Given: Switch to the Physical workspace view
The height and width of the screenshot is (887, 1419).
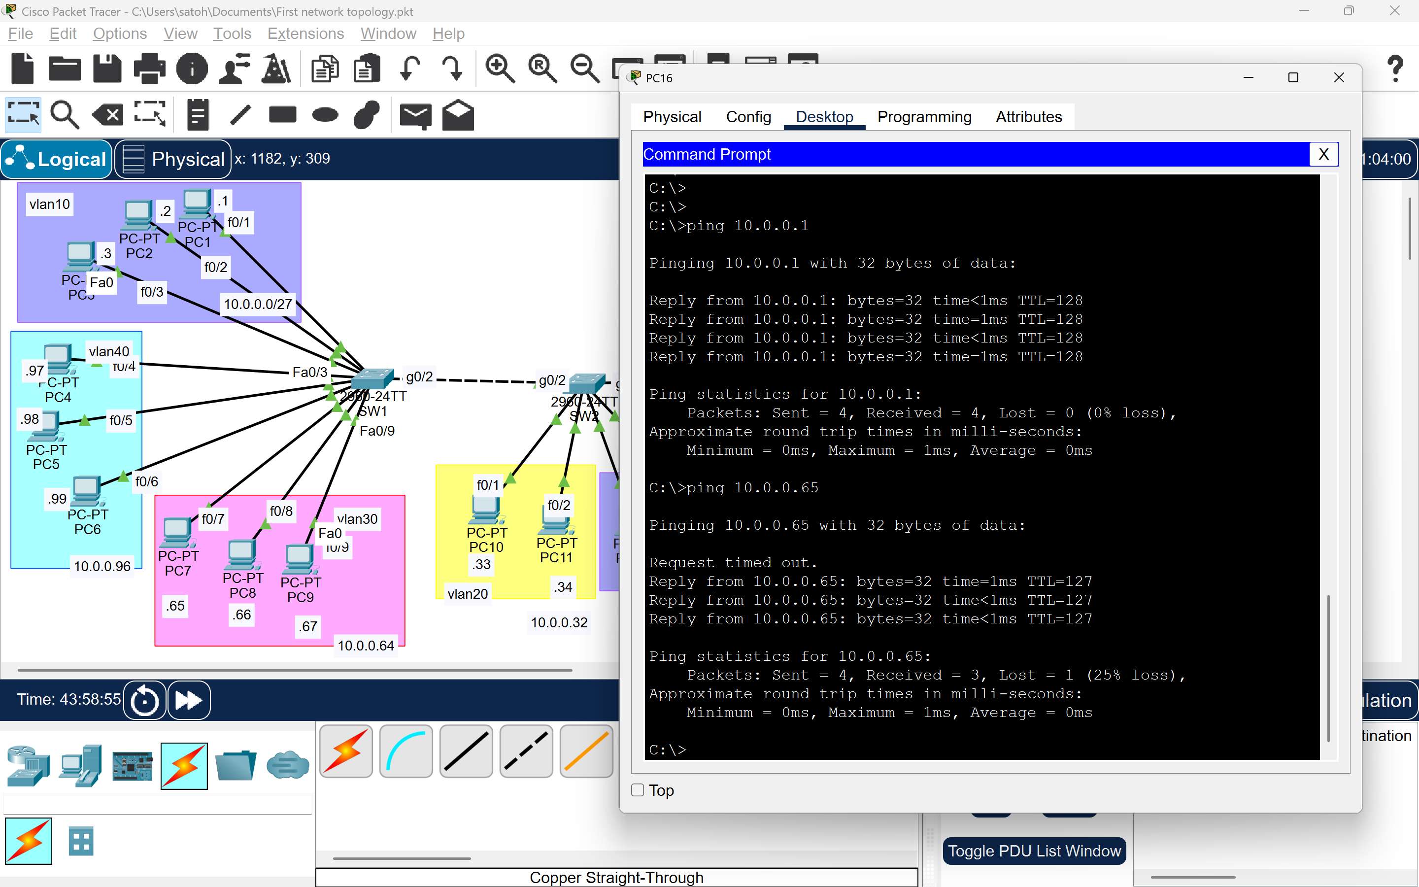Looking at the screenshot, I should 172,159.
